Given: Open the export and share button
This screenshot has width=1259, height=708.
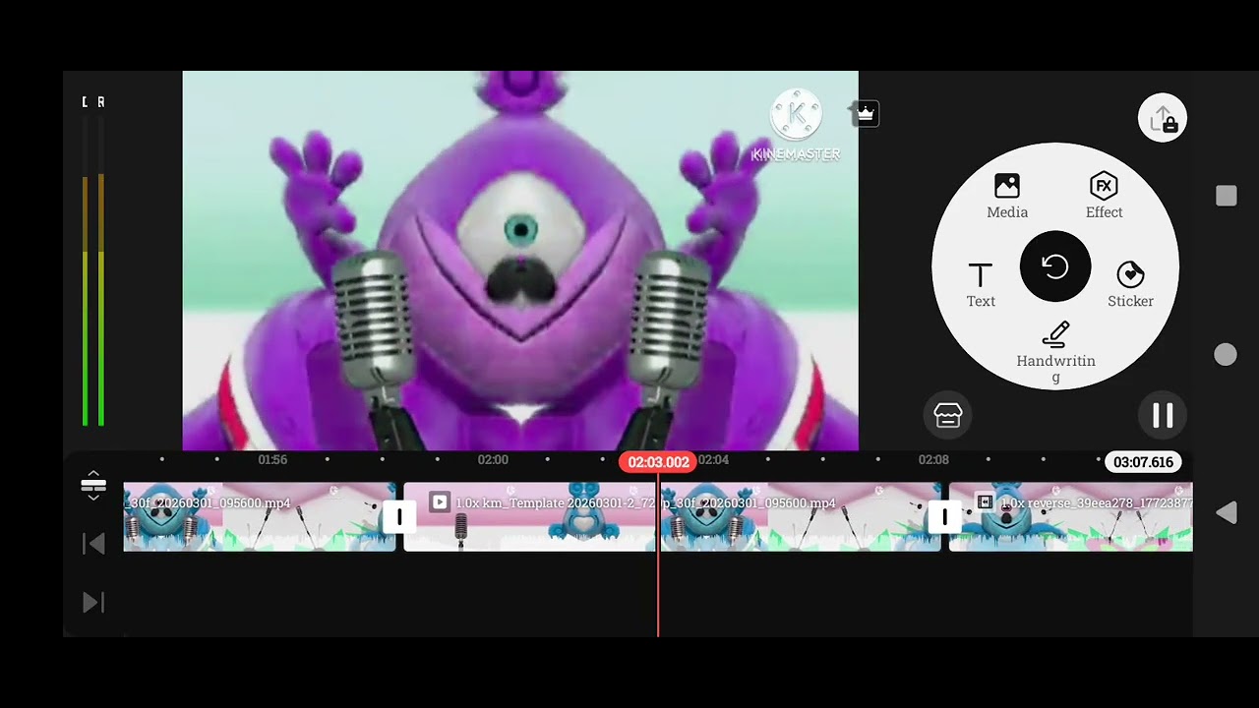Looking at the screenshot, I should 1163,119.
